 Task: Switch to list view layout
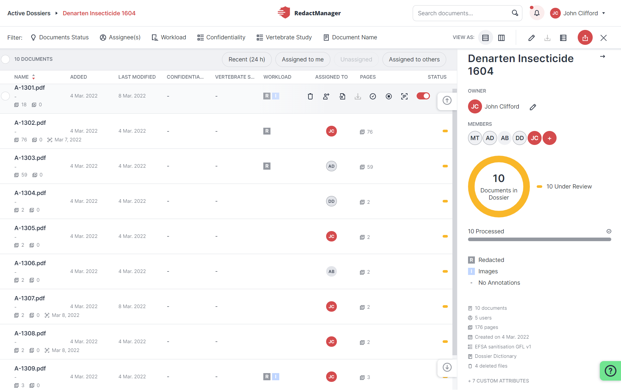tap(485, 38)
